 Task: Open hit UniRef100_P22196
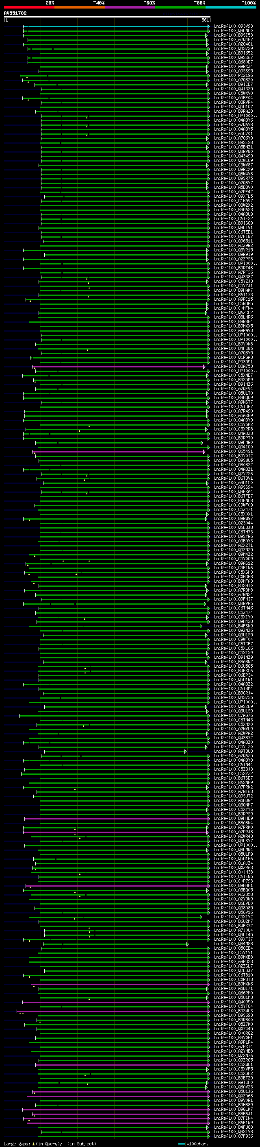[233, 76]
